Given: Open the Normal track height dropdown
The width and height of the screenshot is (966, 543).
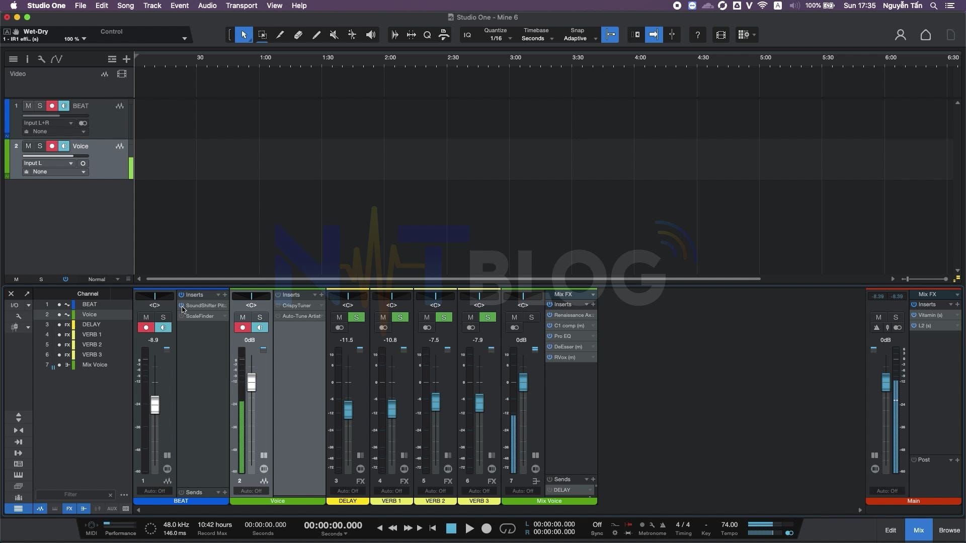Looking at the screenshot, I should (x=103, y=280).
